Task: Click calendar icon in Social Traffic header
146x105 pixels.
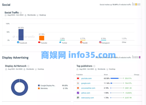Action: pos(6,15)
